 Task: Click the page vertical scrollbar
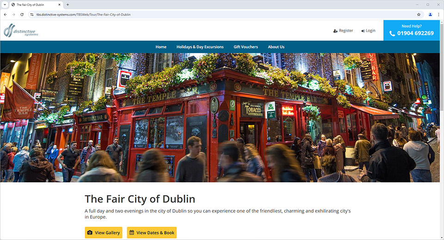coord(442,130)
